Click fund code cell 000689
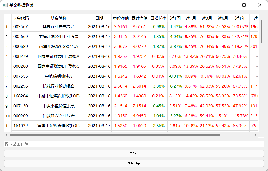Image resolution: width=268 pixels, height=171 pixels. tap(21, 47)
